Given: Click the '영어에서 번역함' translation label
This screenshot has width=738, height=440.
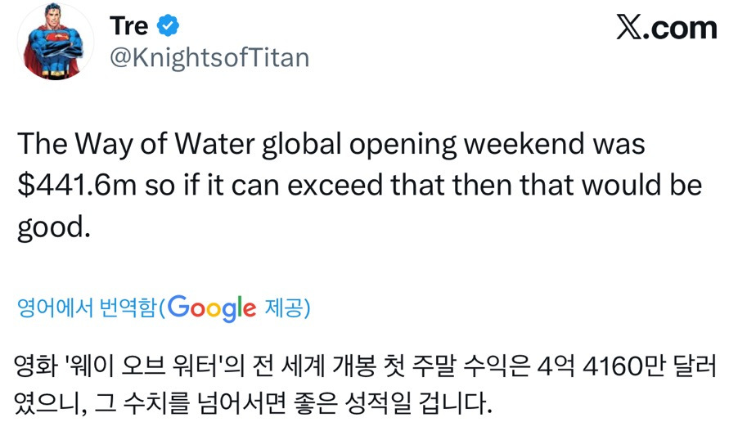Looking at the screenshot, I should pyautogui.click(x=88, y=308).
